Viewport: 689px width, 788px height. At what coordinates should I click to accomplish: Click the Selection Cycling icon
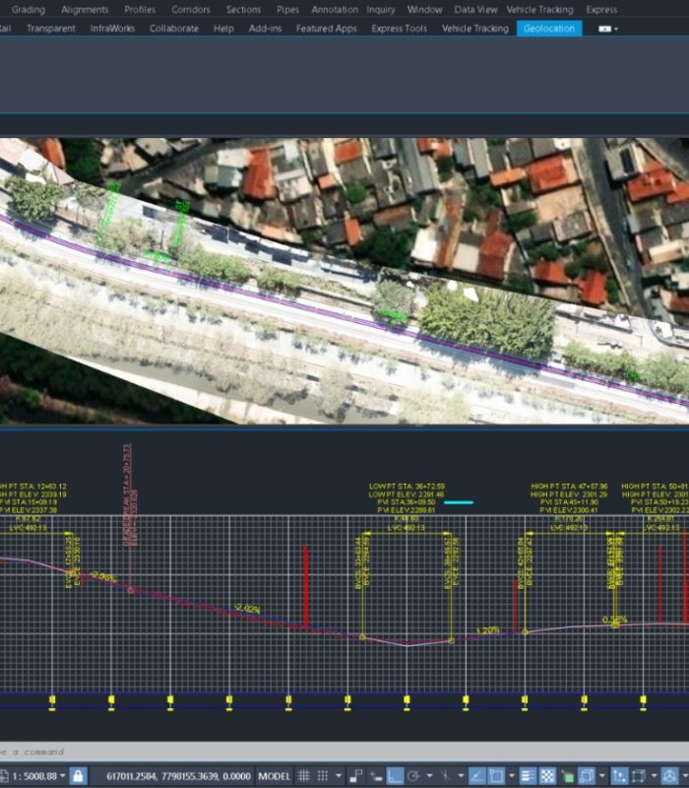[x=567, y=776]
